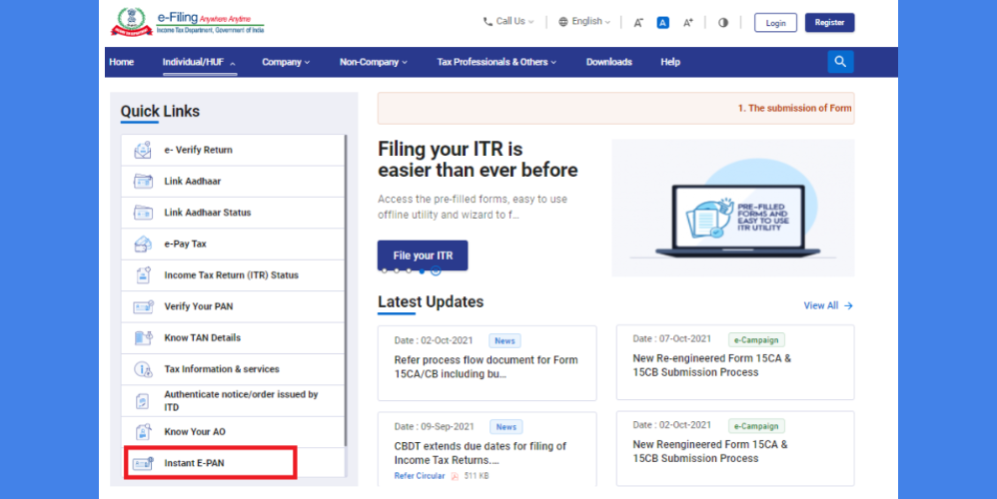The image size is (997, 499).
Task: Open Verify Your PAN quick link
Action: pos(233,306)
